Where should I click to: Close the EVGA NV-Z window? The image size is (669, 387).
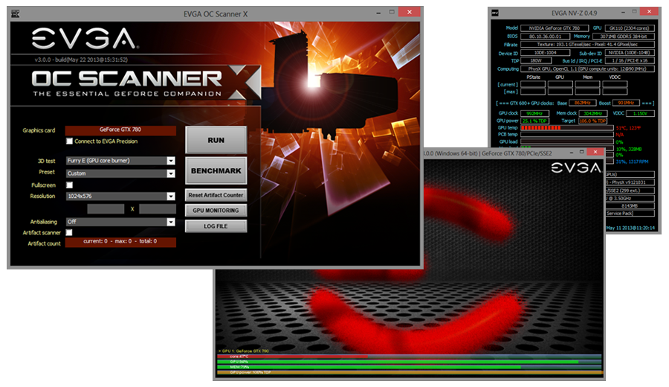(x=650, y=11)
